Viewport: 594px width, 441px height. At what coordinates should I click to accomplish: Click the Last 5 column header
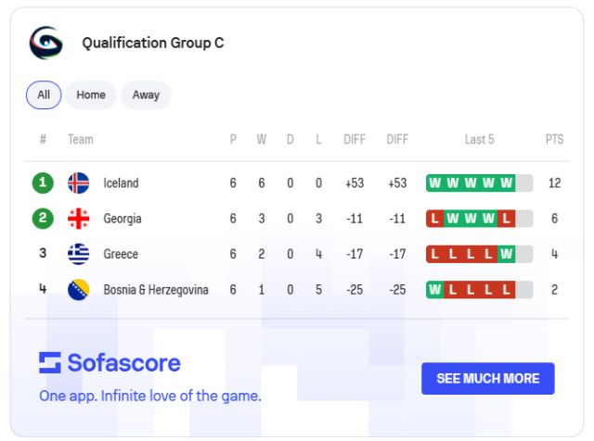point(479,140)
